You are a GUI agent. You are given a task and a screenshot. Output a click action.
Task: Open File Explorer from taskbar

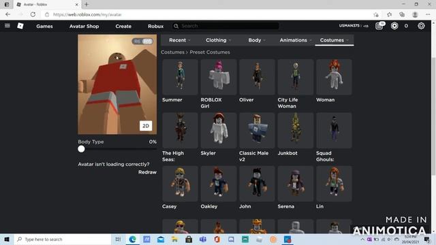pyautogui.click(x=174, y=239)
